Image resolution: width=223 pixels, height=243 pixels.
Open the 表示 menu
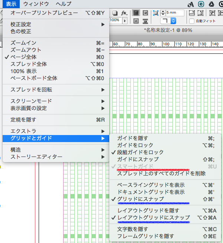[x=11, y=4]
